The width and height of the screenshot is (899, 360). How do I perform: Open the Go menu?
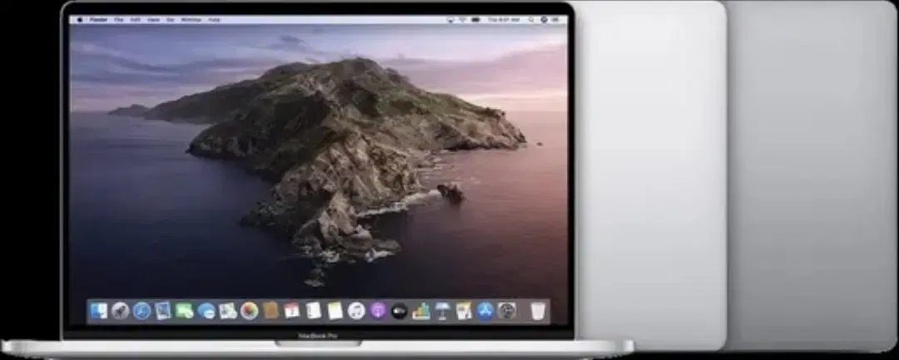(171, 19)
